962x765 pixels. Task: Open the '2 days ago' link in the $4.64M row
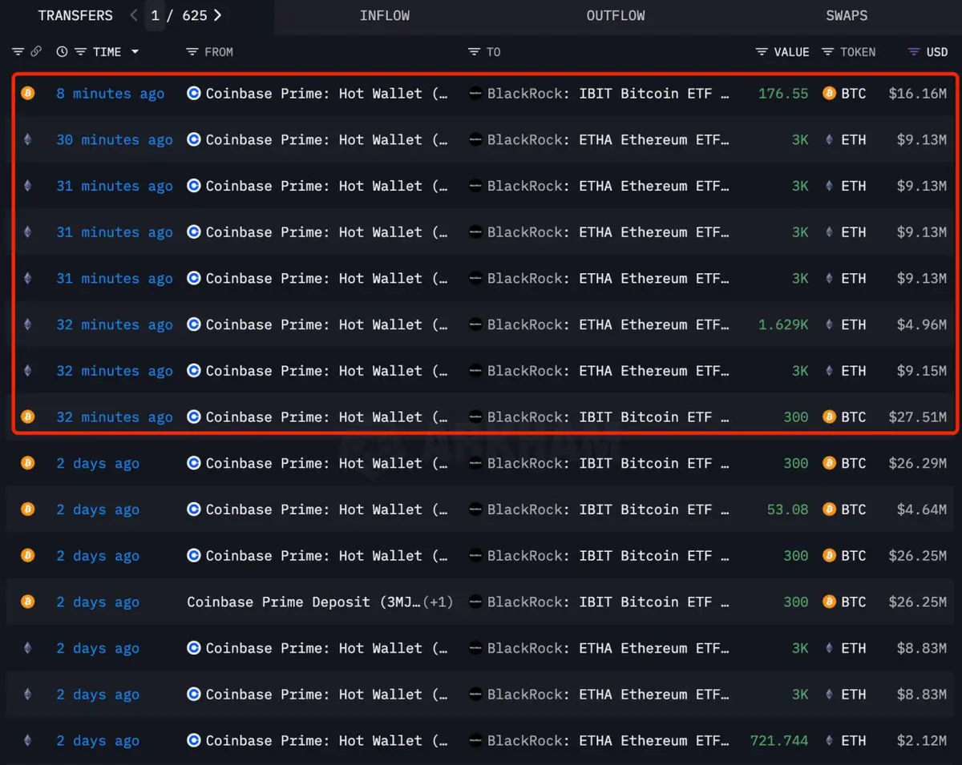click(x=98, y=510)
